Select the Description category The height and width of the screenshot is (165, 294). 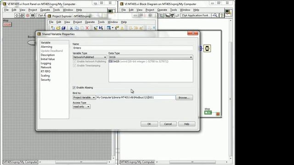[x=48, y=55]
